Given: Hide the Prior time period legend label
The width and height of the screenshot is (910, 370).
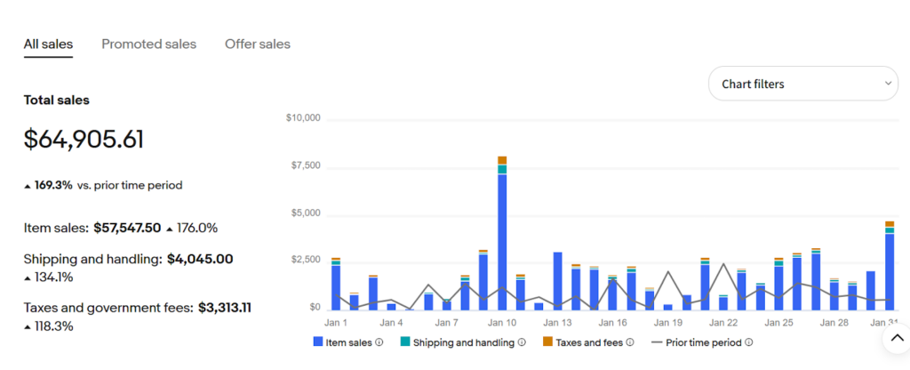Looking at the screenshot, I should pyautogui.click(x=704, y=342).
